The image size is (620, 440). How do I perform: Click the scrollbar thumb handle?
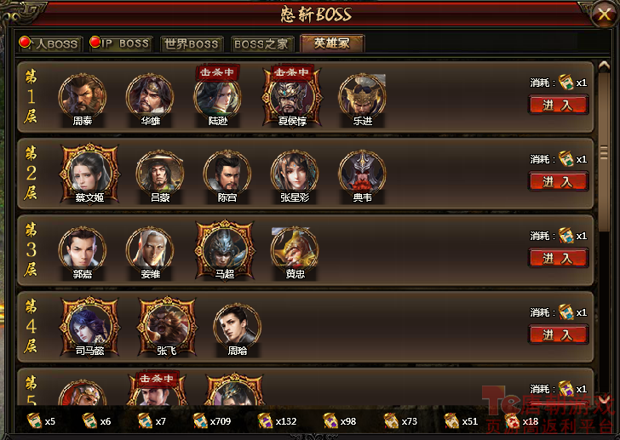point(603,152)
